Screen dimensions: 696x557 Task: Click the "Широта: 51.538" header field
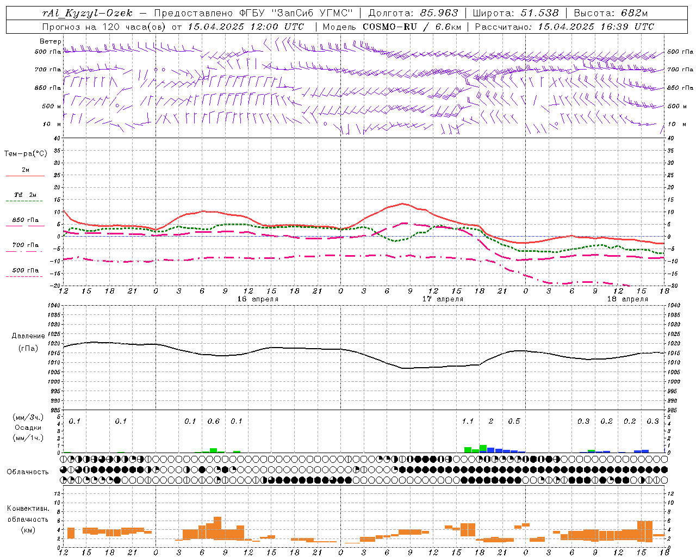[515, 13]
